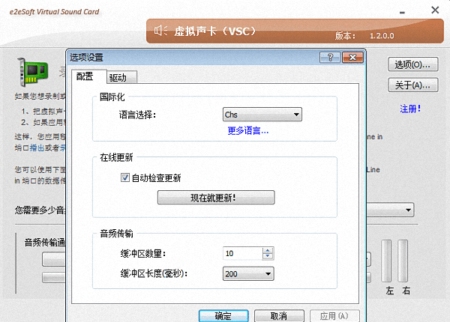450x322 pixels.
Task: Click the 确定 button
Action: (x=223, y=316)
